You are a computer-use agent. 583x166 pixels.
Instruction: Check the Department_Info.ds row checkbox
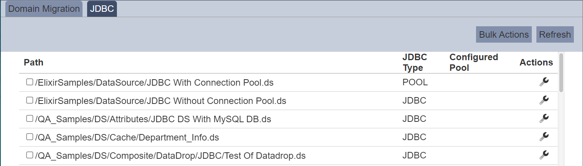(29, 137)
